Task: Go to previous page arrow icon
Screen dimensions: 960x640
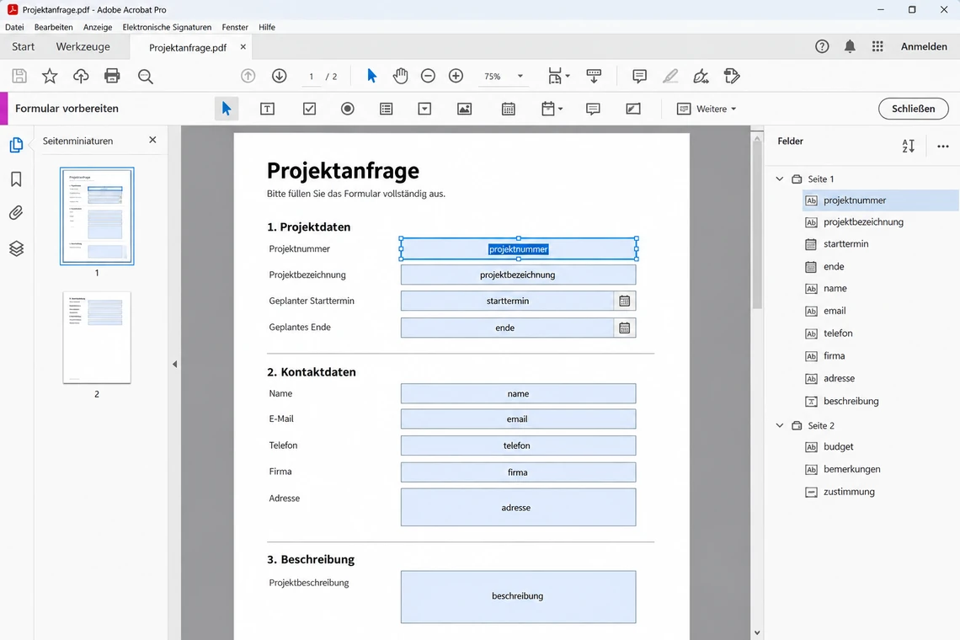Action: point(248,76)
